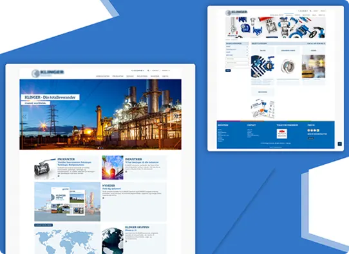Click the arrow icon under the PRODUKTER card text
Viewport: 349px width, 254px height.
click(x=59, y=176)
